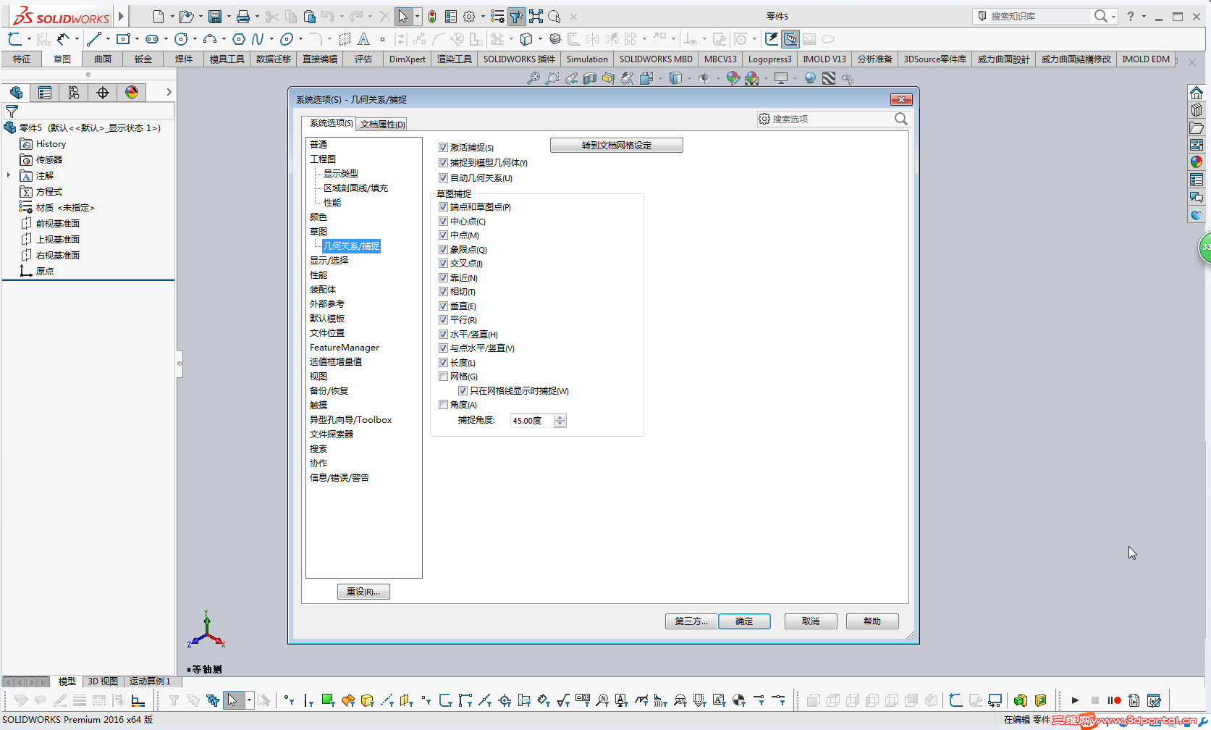Expand the 注解 node in the feature tree
Screen dimensions: 1211x730
[x=9, y=175]
